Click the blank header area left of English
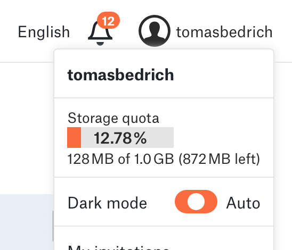This screenshot has height=250, width=292. [9, 31]
